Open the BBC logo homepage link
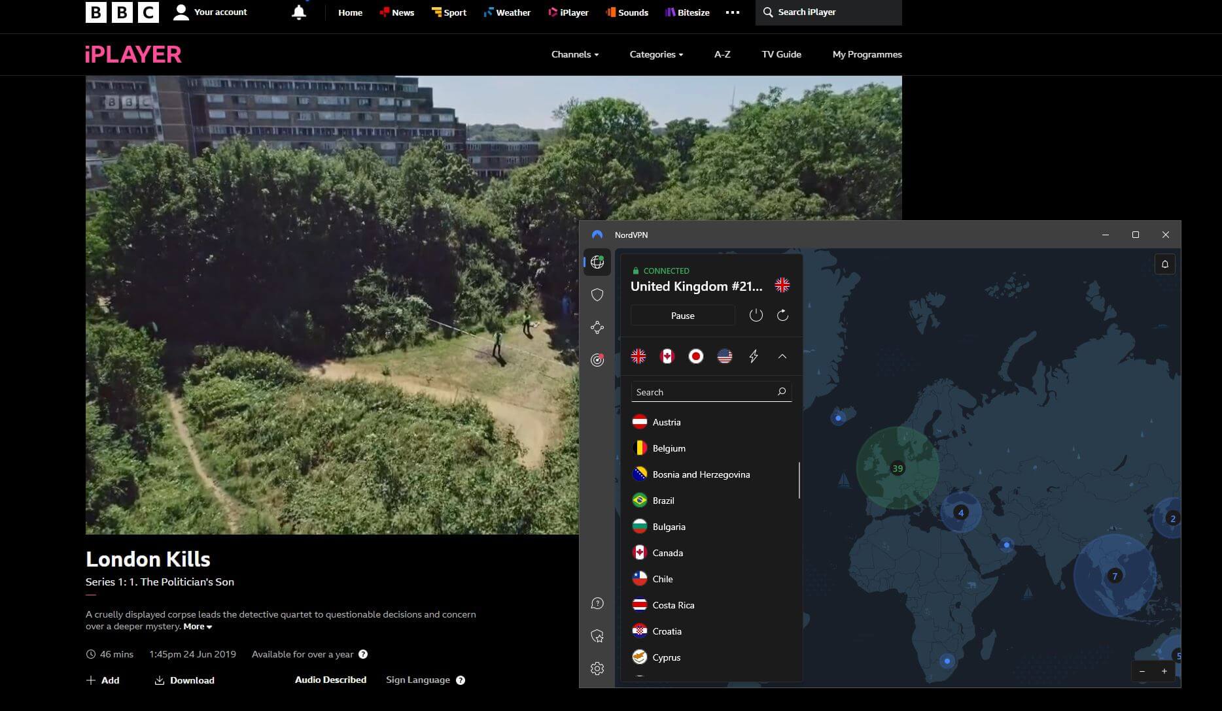This screenshot has width=1222, height=711. point(122,12)
